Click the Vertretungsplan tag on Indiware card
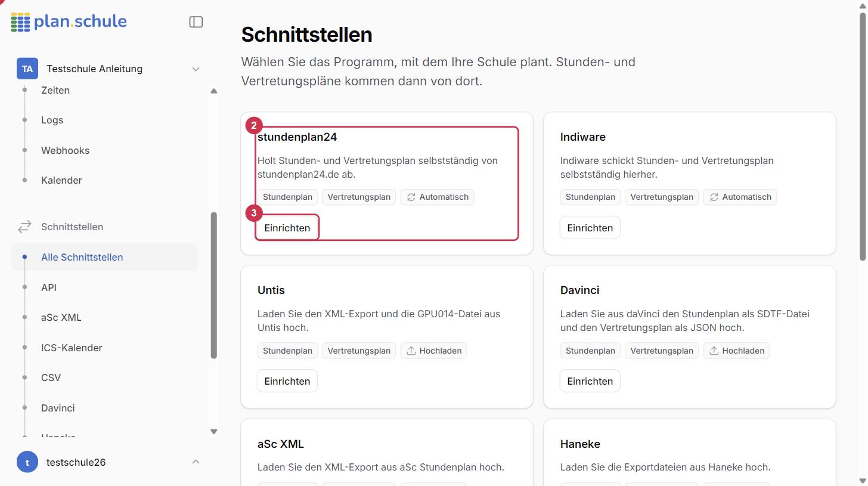Screen dimensions: 868x486 click(662, 197)
